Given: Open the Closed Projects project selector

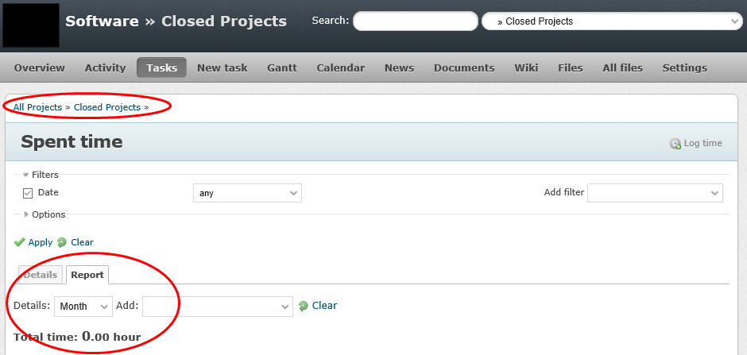Looking at the screenshot, I should pyautogui.click(x=612, y=21).
